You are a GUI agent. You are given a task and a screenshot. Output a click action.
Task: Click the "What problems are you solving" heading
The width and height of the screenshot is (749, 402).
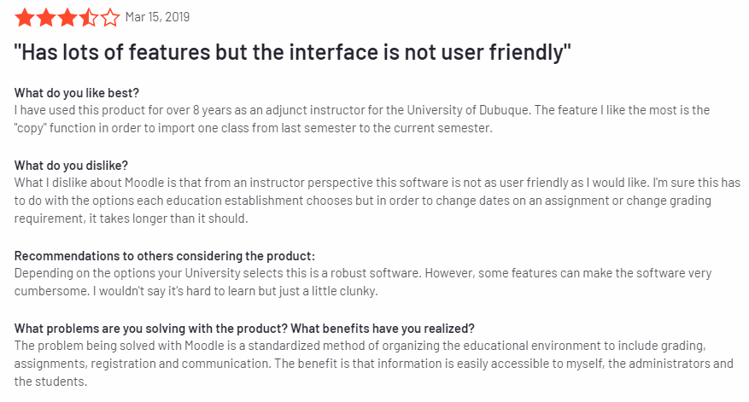tap(244, 329)
